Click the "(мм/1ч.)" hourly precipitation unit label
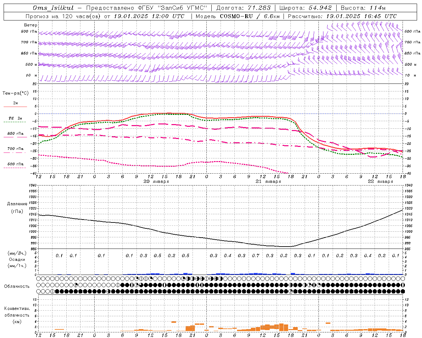 click(17, 266)
